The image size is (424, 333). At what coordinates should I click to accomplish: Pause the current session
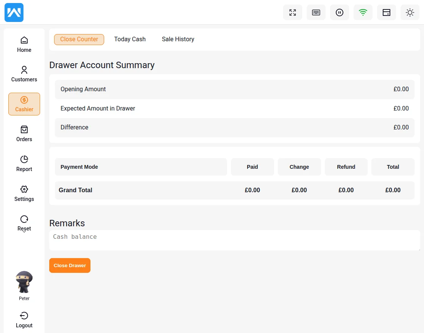pos(340,12)
